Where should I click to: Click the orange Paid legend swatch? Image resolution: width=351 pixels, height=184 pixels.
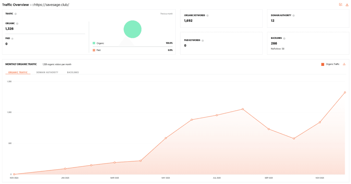pos(94,50)
